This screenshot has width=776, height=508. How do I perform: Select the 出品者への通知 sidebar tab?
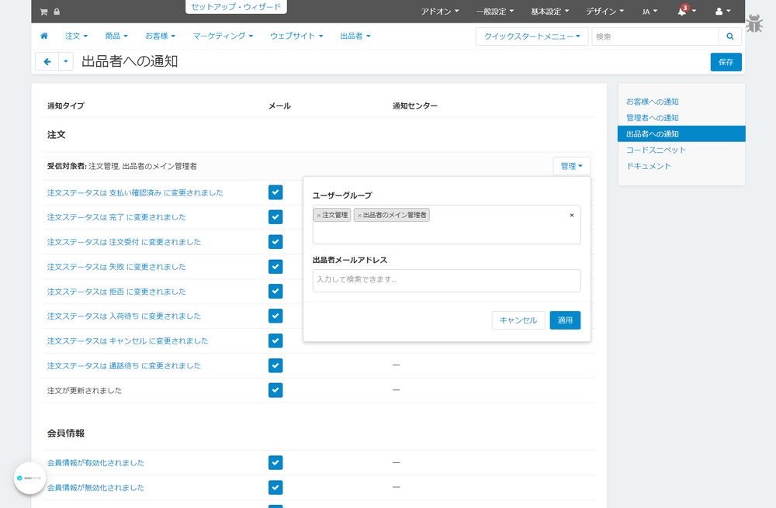pyautogui.click(x=681, y=133)
